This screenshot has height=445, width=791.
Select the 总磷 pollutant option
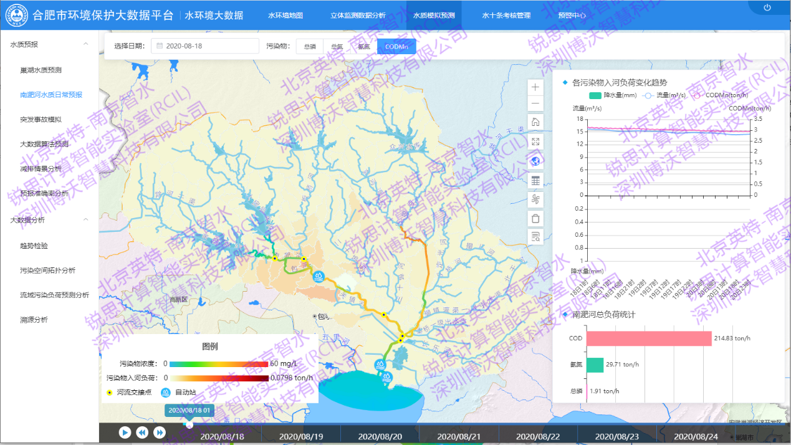coord(310,47)
